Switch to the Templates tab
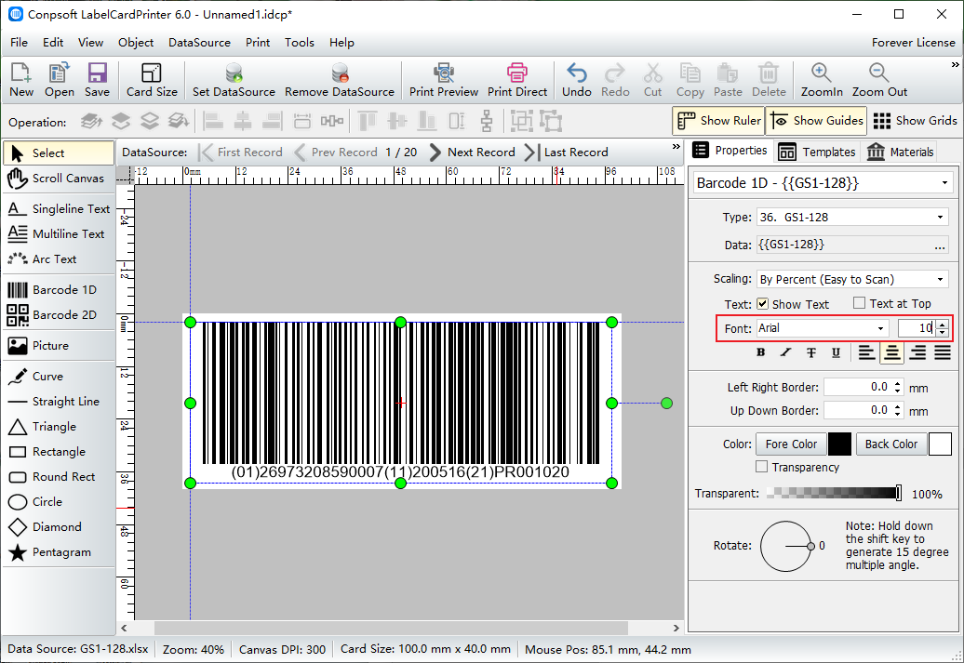Image resolution: width=964 pixels, height=663 pixels. click(816, 152)
